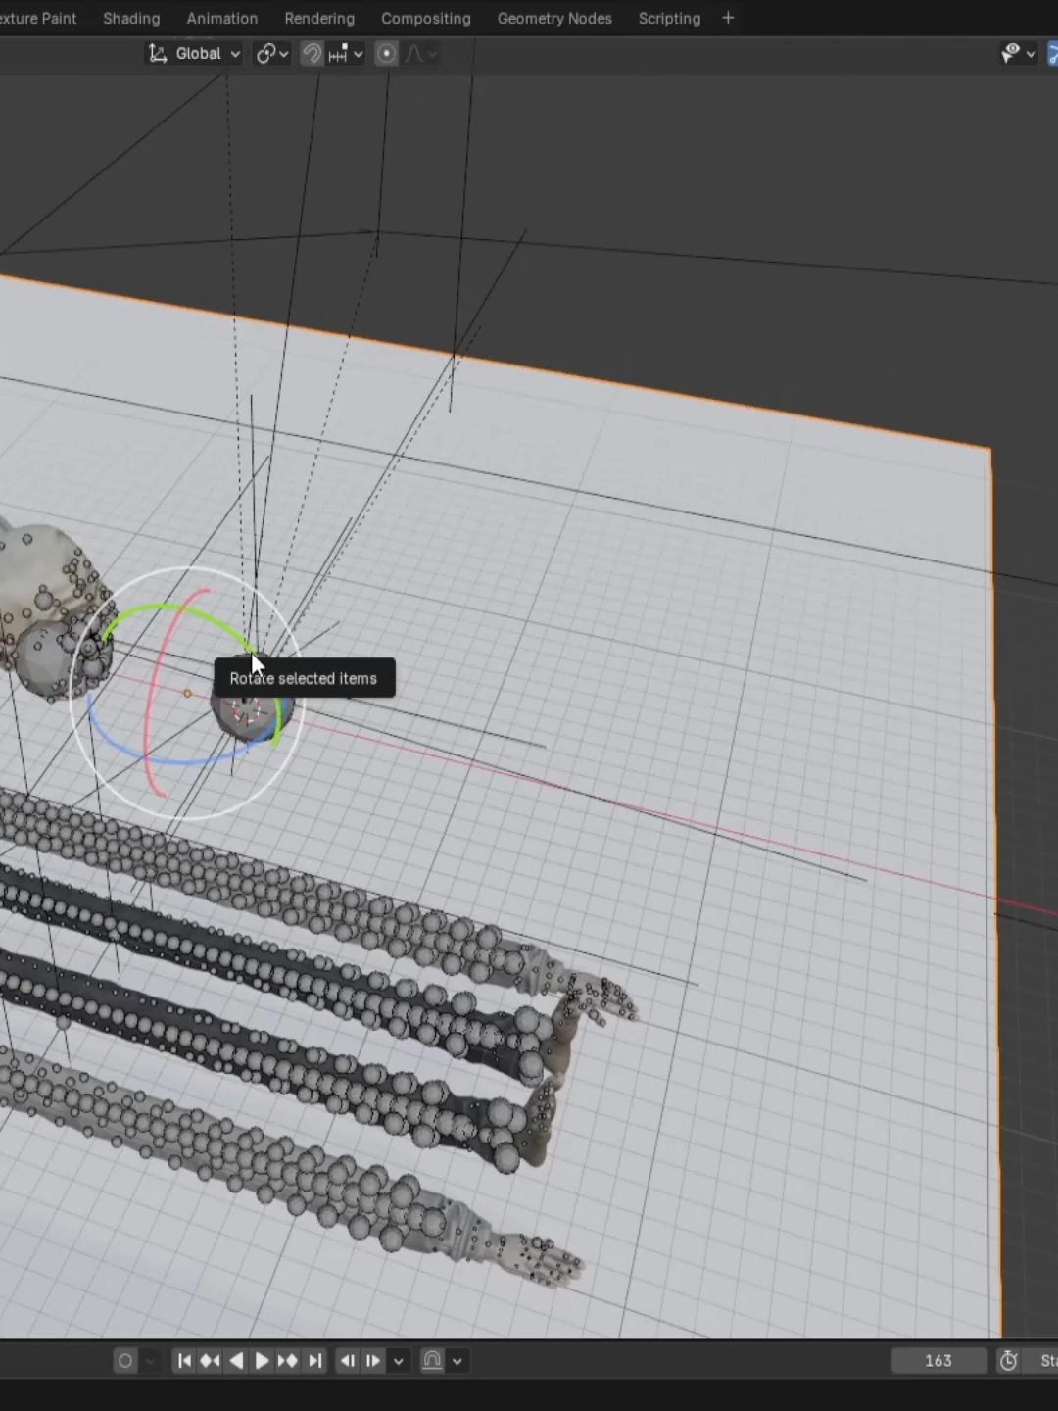The height and width of the screenshot is (1411, 1058).
Task: Jump to the last frame
Action: (314, 1360)
